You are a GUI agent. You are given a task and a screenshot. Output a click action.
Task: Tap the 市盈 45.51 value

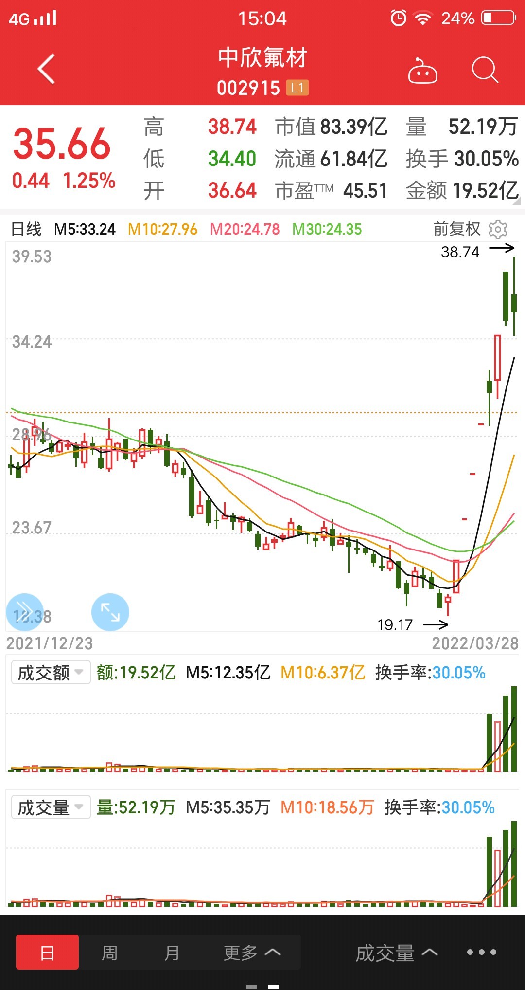coord(365,190)
